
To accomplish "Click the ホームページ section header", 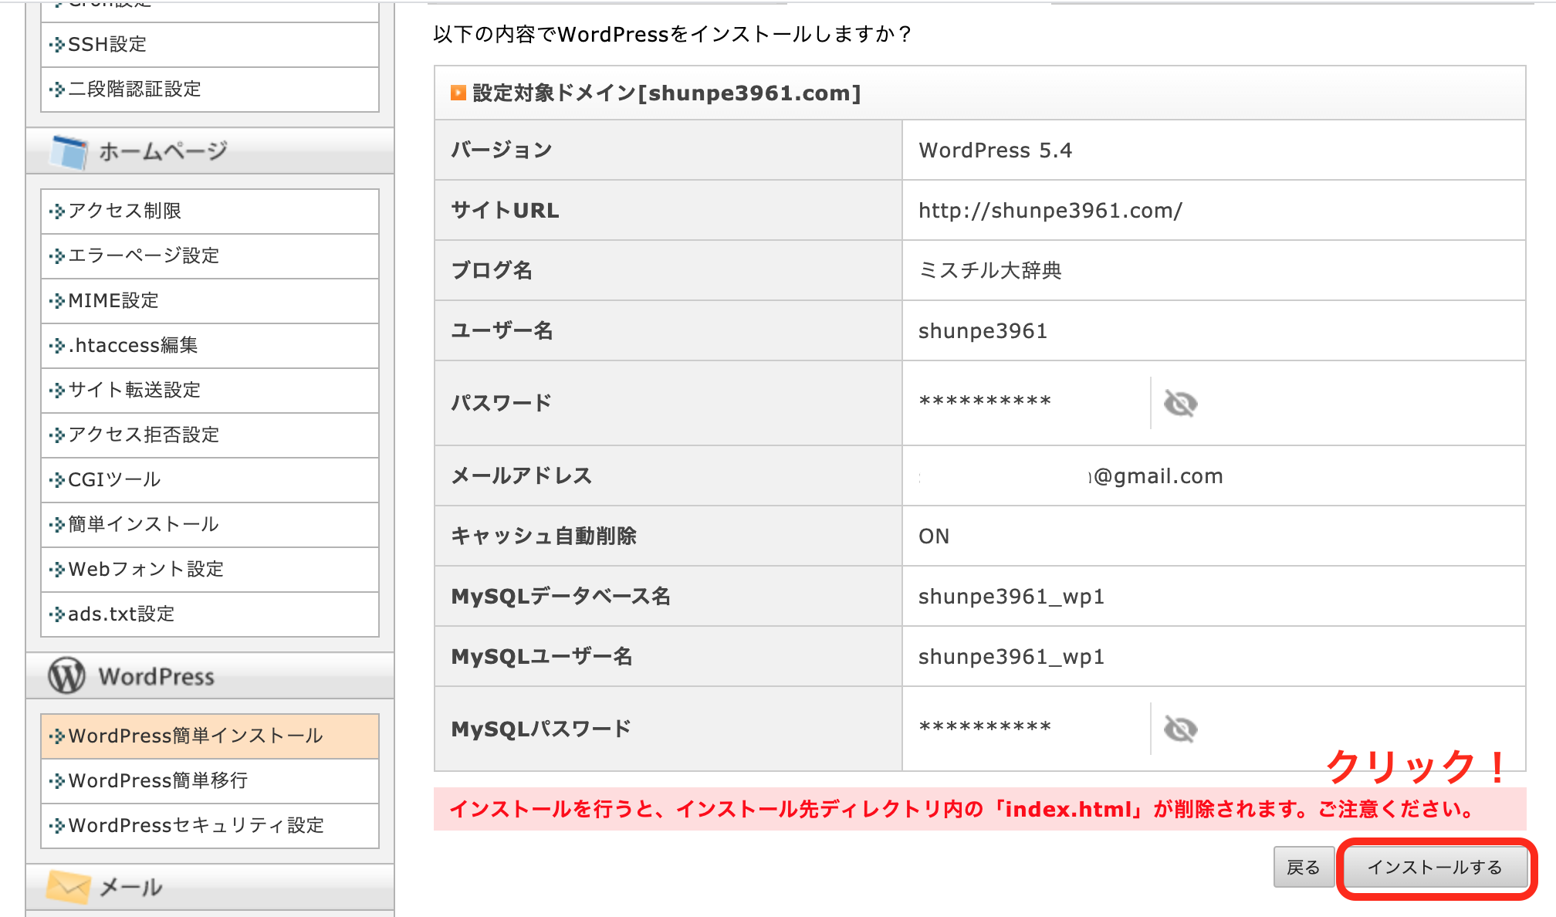I will tap(210, 151).
